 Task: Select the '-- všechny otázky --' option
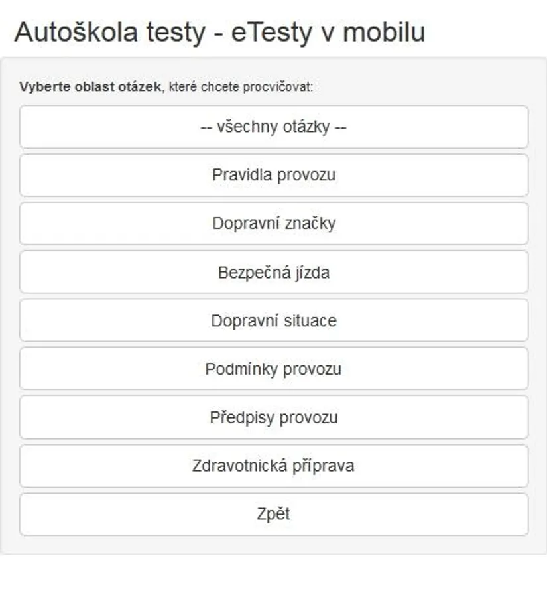274,127
